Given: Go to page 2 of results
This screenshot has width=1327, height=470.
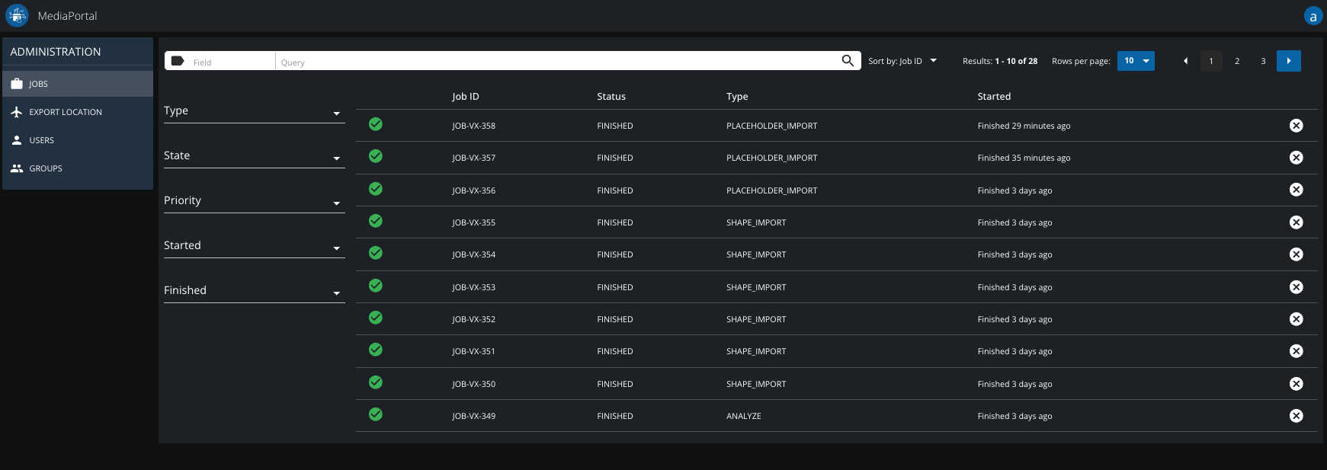Looking at the screenshot, I should click(1237, 61).
